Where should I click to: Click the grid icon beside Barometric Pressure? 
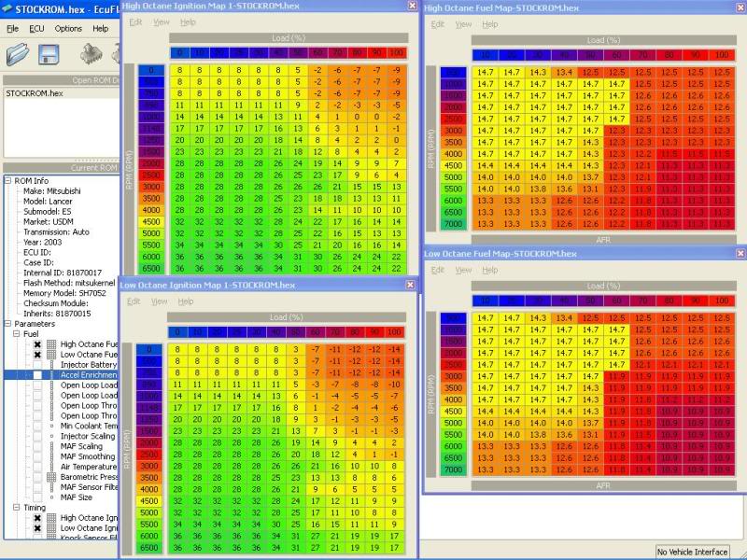coord(51,477)
